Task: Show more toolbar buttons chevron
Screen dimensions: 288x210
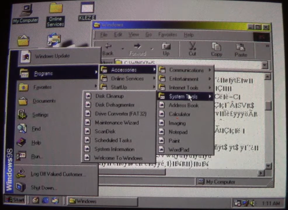Action: tap(267, 46)
